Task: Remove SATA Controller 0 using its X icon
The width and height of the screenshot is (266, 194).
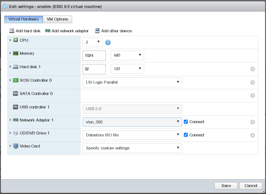Action: point(252,96)
